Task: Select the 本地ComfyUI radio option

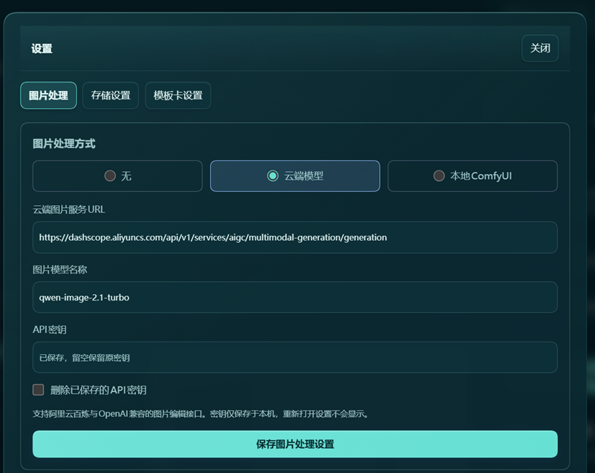Action: pos(472,175)
